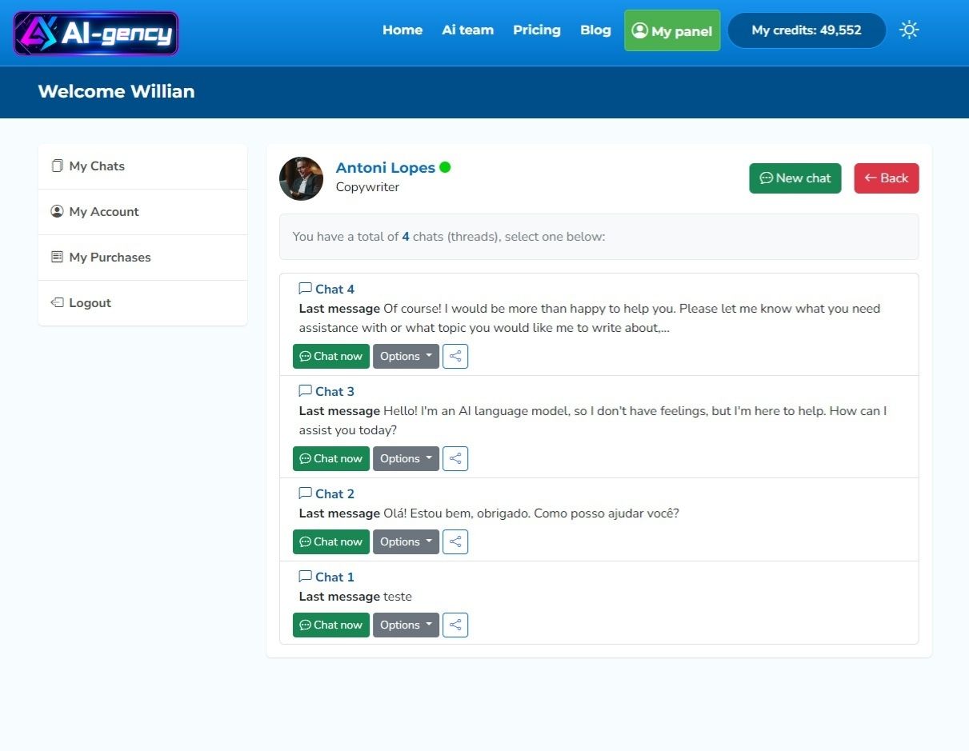Click the speech bubble icon beside Chat 1
Viewport: 969px width, 751px height.
[305, 577]
